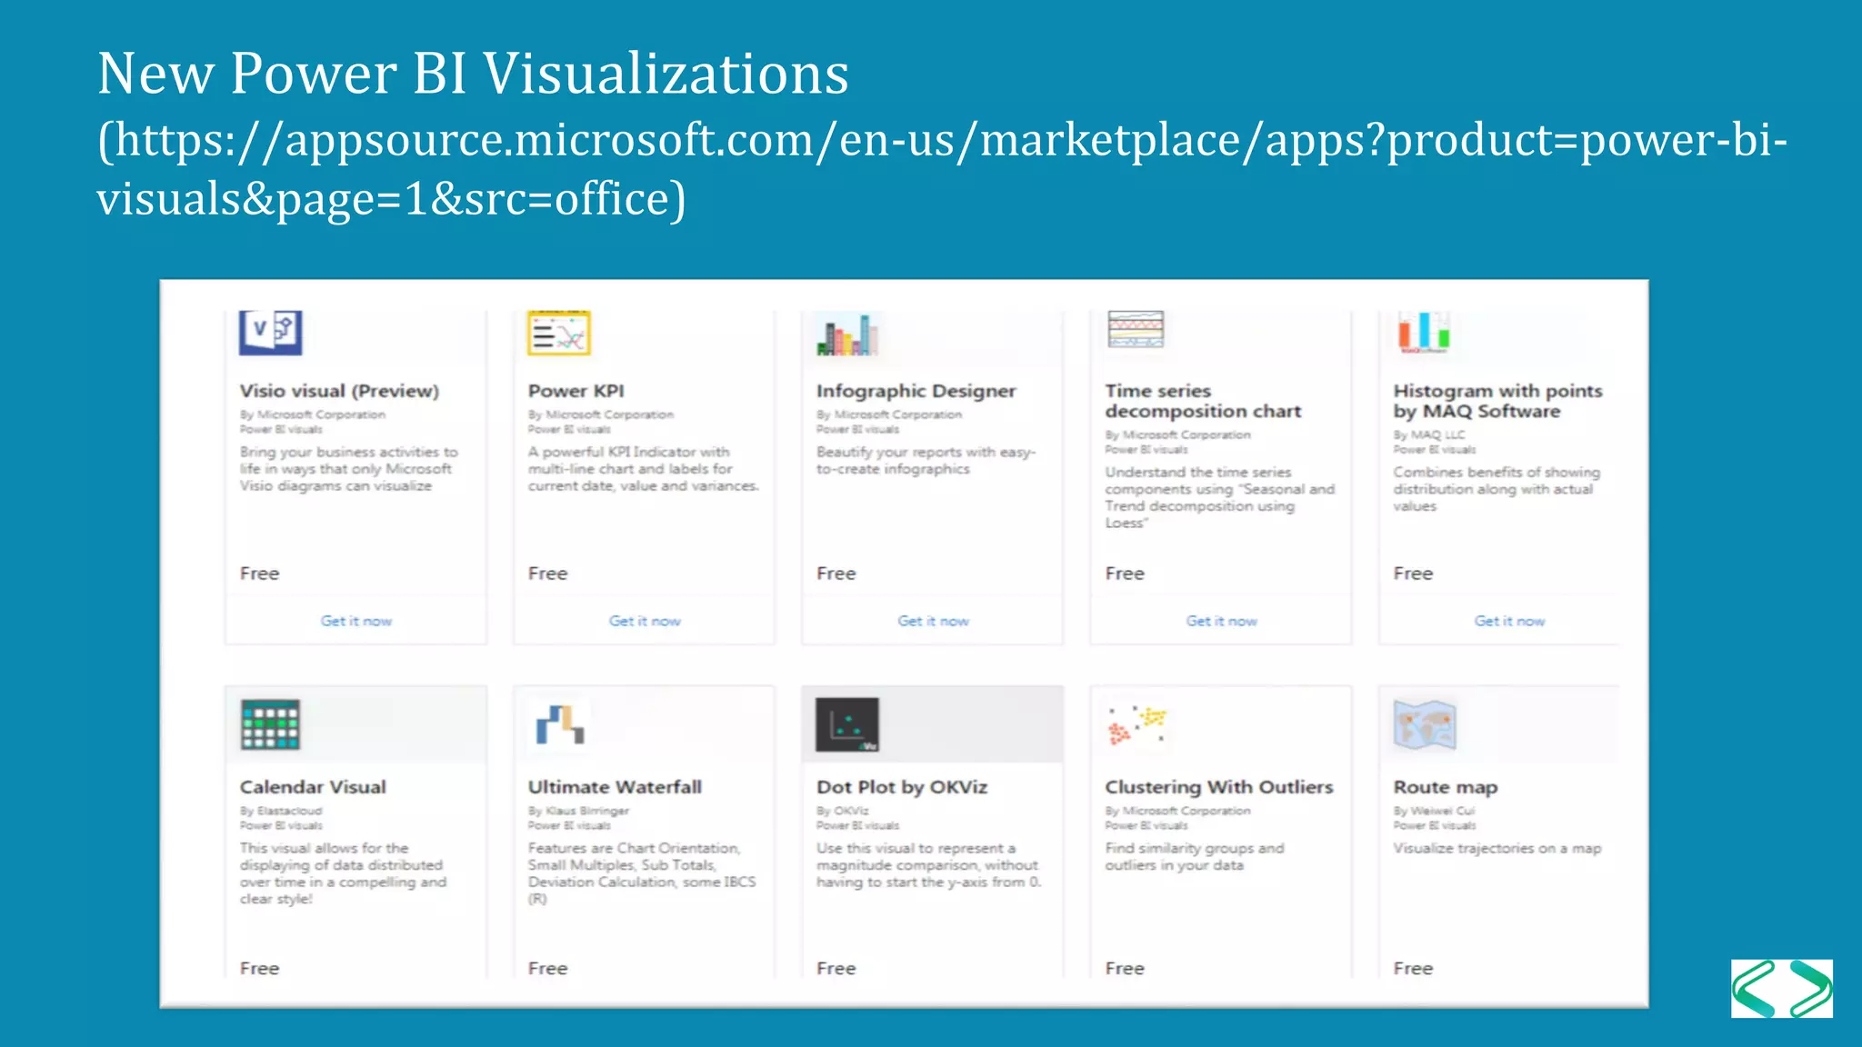Click 'Beautify your reports' description text
1862x1047 pixels.
[926, 460]
